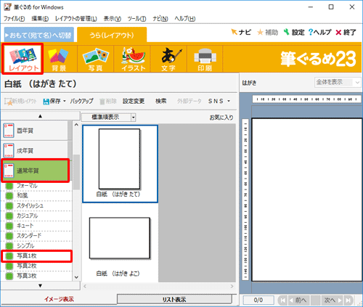The width and height of the screenshot is (363, 307).
Task: Click バックアップ button
Action: point(81,101)
